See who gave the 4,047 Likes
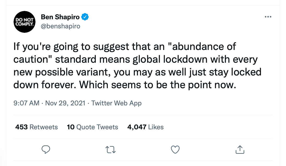The image size is (286, 166). click(145, 127)
